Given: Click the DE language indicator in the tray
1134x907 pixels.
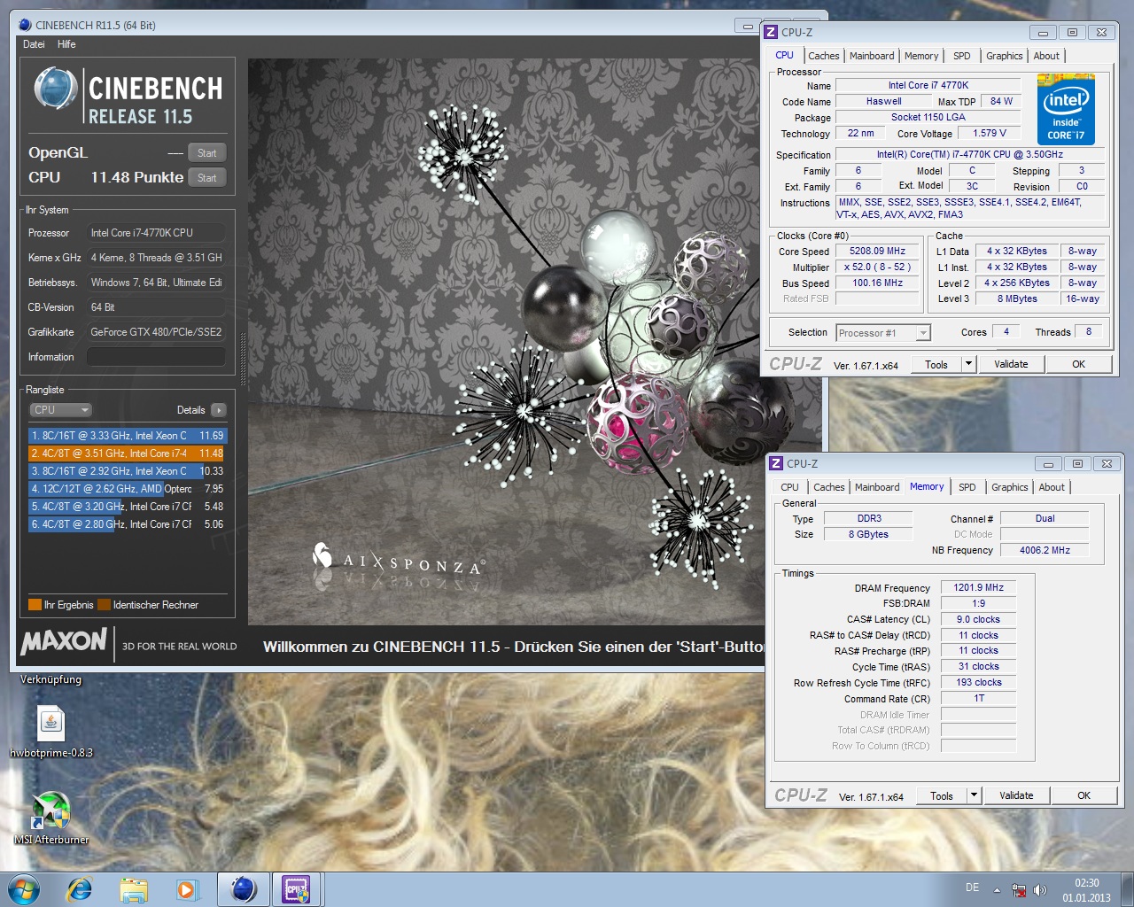Looking at the screenshot, I should pyautogui.click(x=972, y=888).
